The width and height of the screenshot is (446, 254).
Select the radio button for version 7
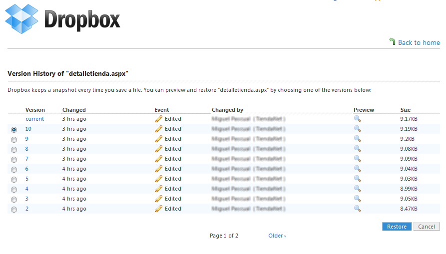(14, 159)
